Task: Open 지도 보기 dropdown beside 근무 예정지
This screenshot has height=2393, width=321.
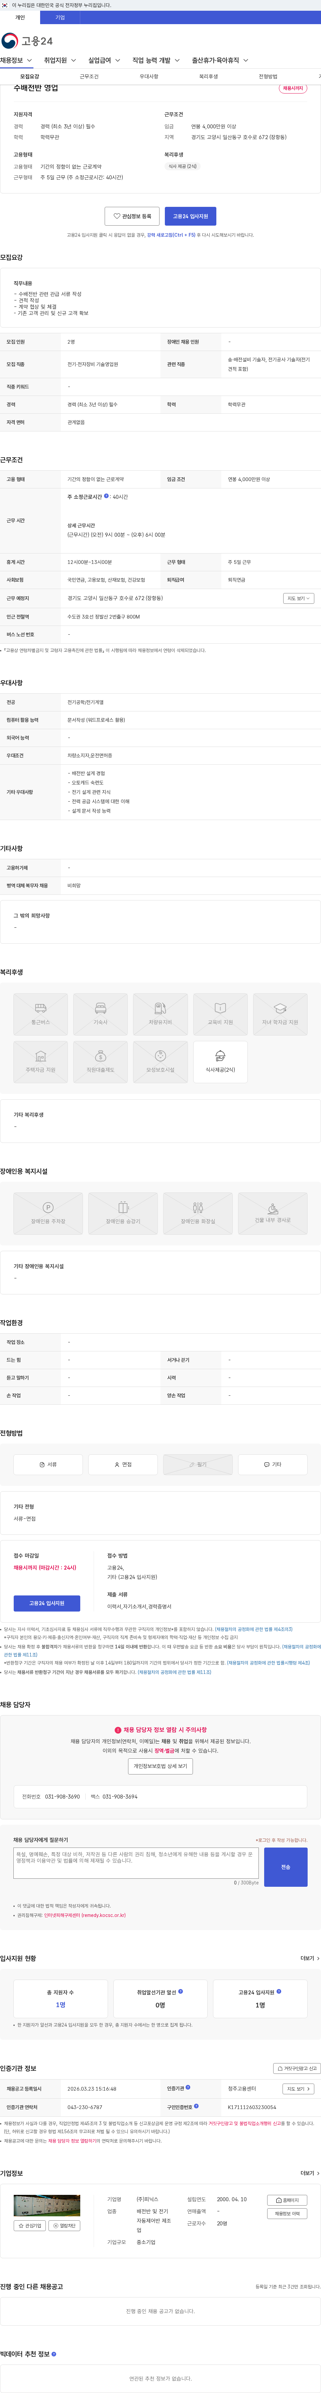Action: click(x=299, y=598)
